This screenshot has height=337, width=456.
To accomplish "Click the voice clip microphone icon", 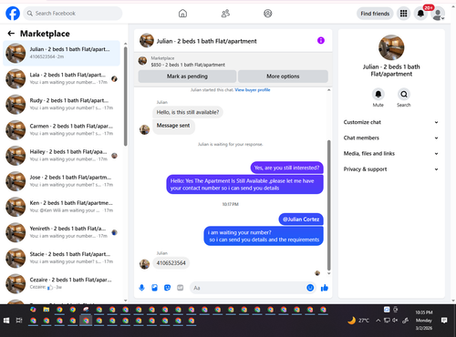I will [x=141, y=288].
